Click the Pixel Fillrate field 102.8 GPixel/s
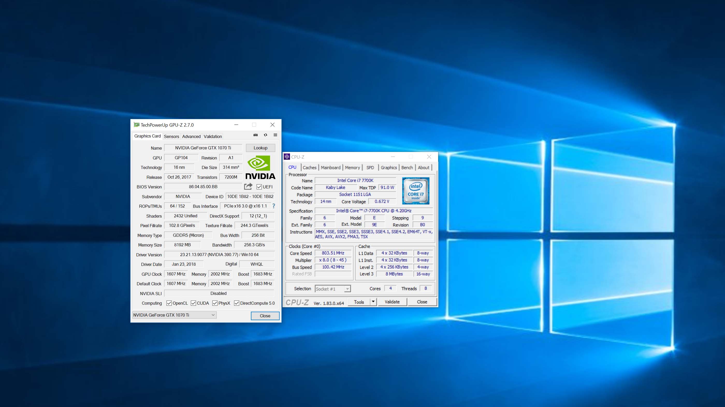 182,226
